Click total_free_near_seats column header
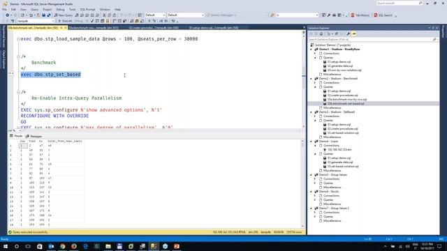 coord(65,141)
